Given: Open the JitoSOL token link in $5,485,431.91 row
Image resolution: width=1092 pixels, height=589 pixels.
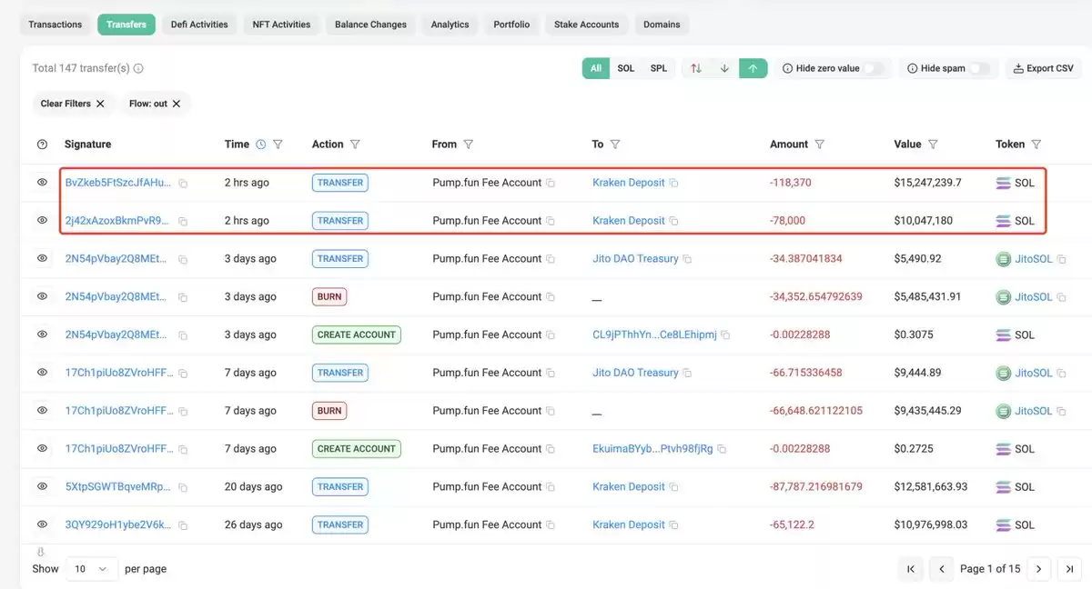Looking at the screenshot, I should (1033, 297).
